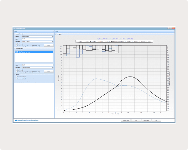Collapse the Options section
Image resolution: width=188 pixels, height=150 pixels.
(x=14, y=74)
